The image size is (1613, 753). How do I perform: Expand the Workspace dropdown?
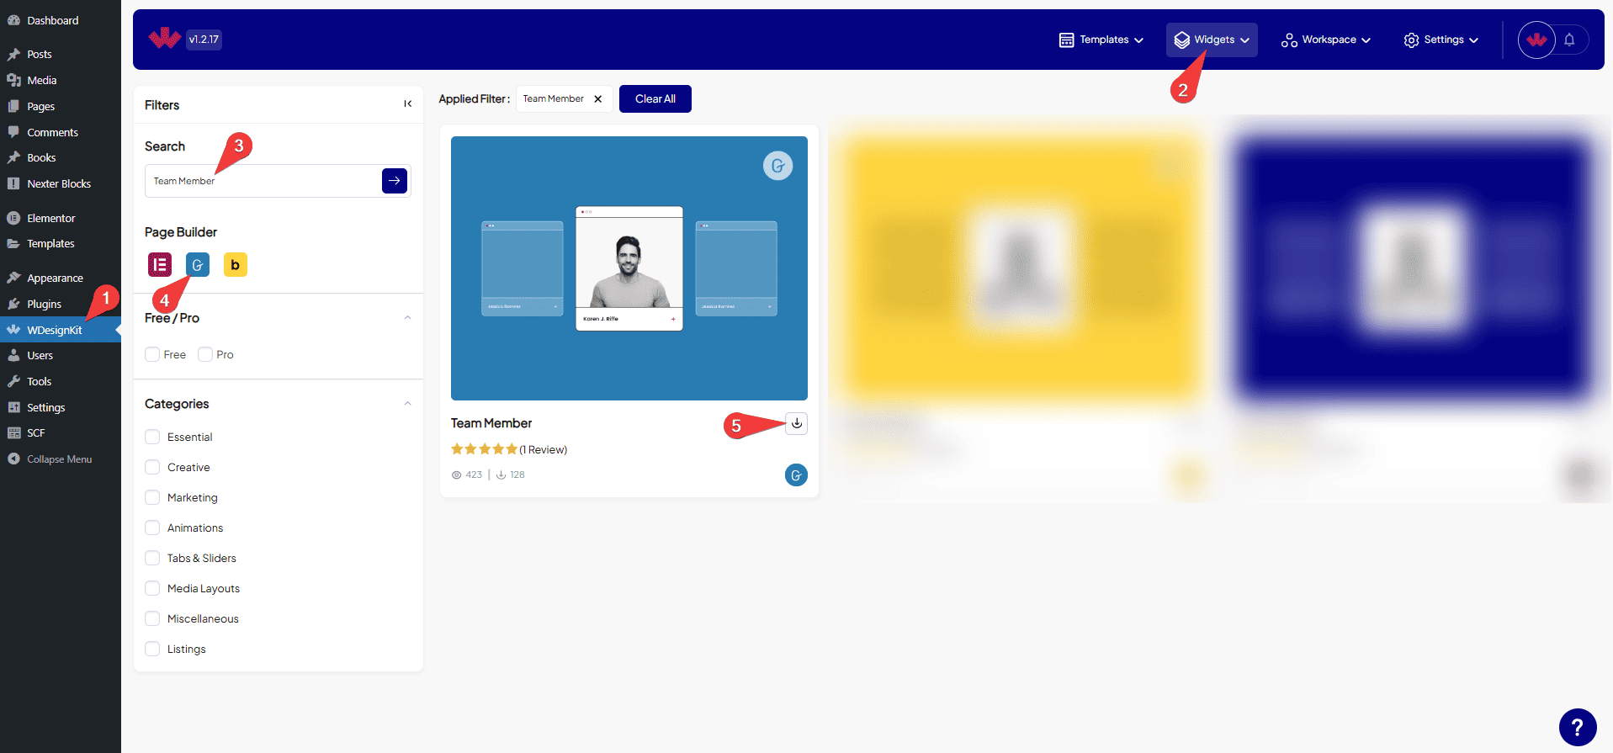pos(1325,40)
